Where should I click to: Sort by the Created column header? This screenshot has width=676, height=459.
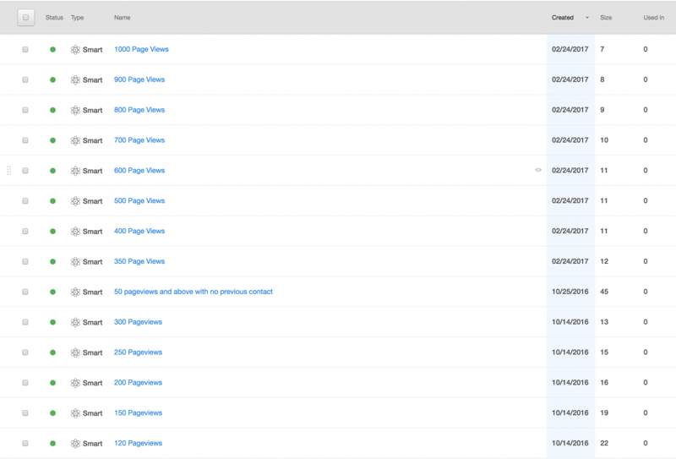click(563, 18)
